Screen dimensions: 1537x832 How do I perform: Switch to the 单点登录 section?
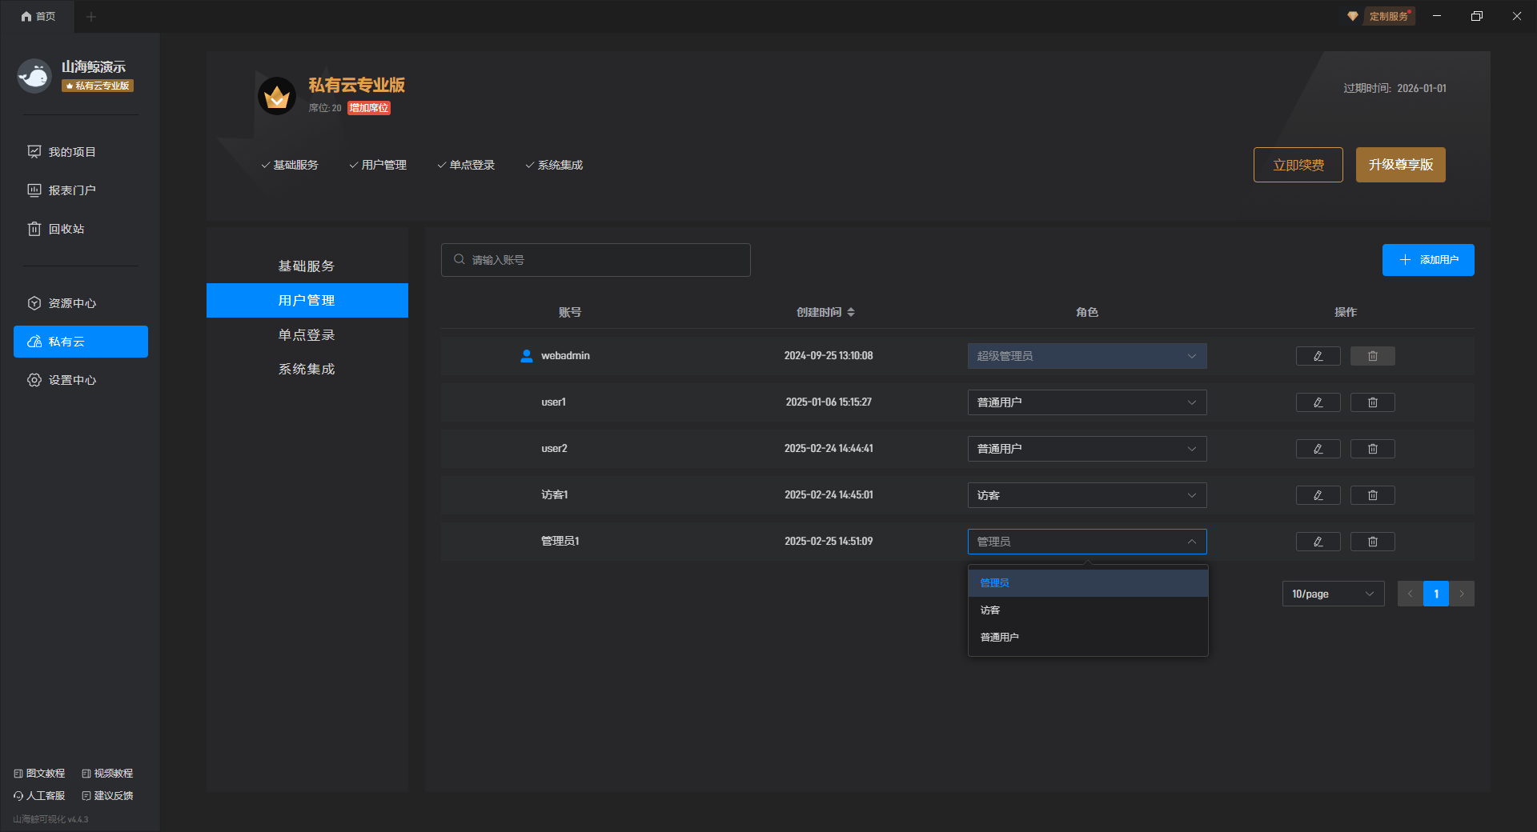pyautogui.click(x=307, y=334)
